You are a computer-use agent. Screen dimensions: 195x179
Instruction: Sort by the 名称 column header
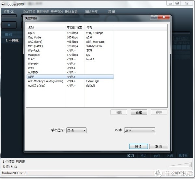tap(45, 28)
